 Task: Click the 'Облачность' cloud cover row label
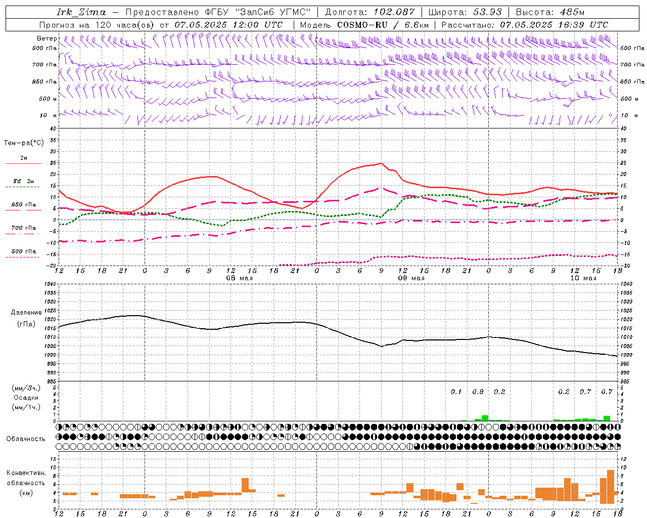(26, 439)
